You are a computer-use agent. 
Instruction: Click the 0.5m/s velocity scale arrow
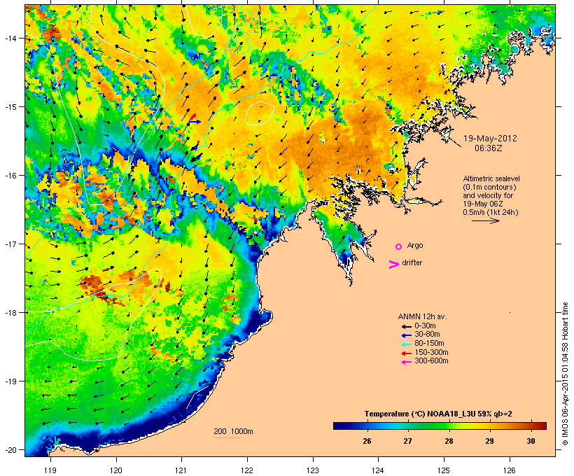485,220
